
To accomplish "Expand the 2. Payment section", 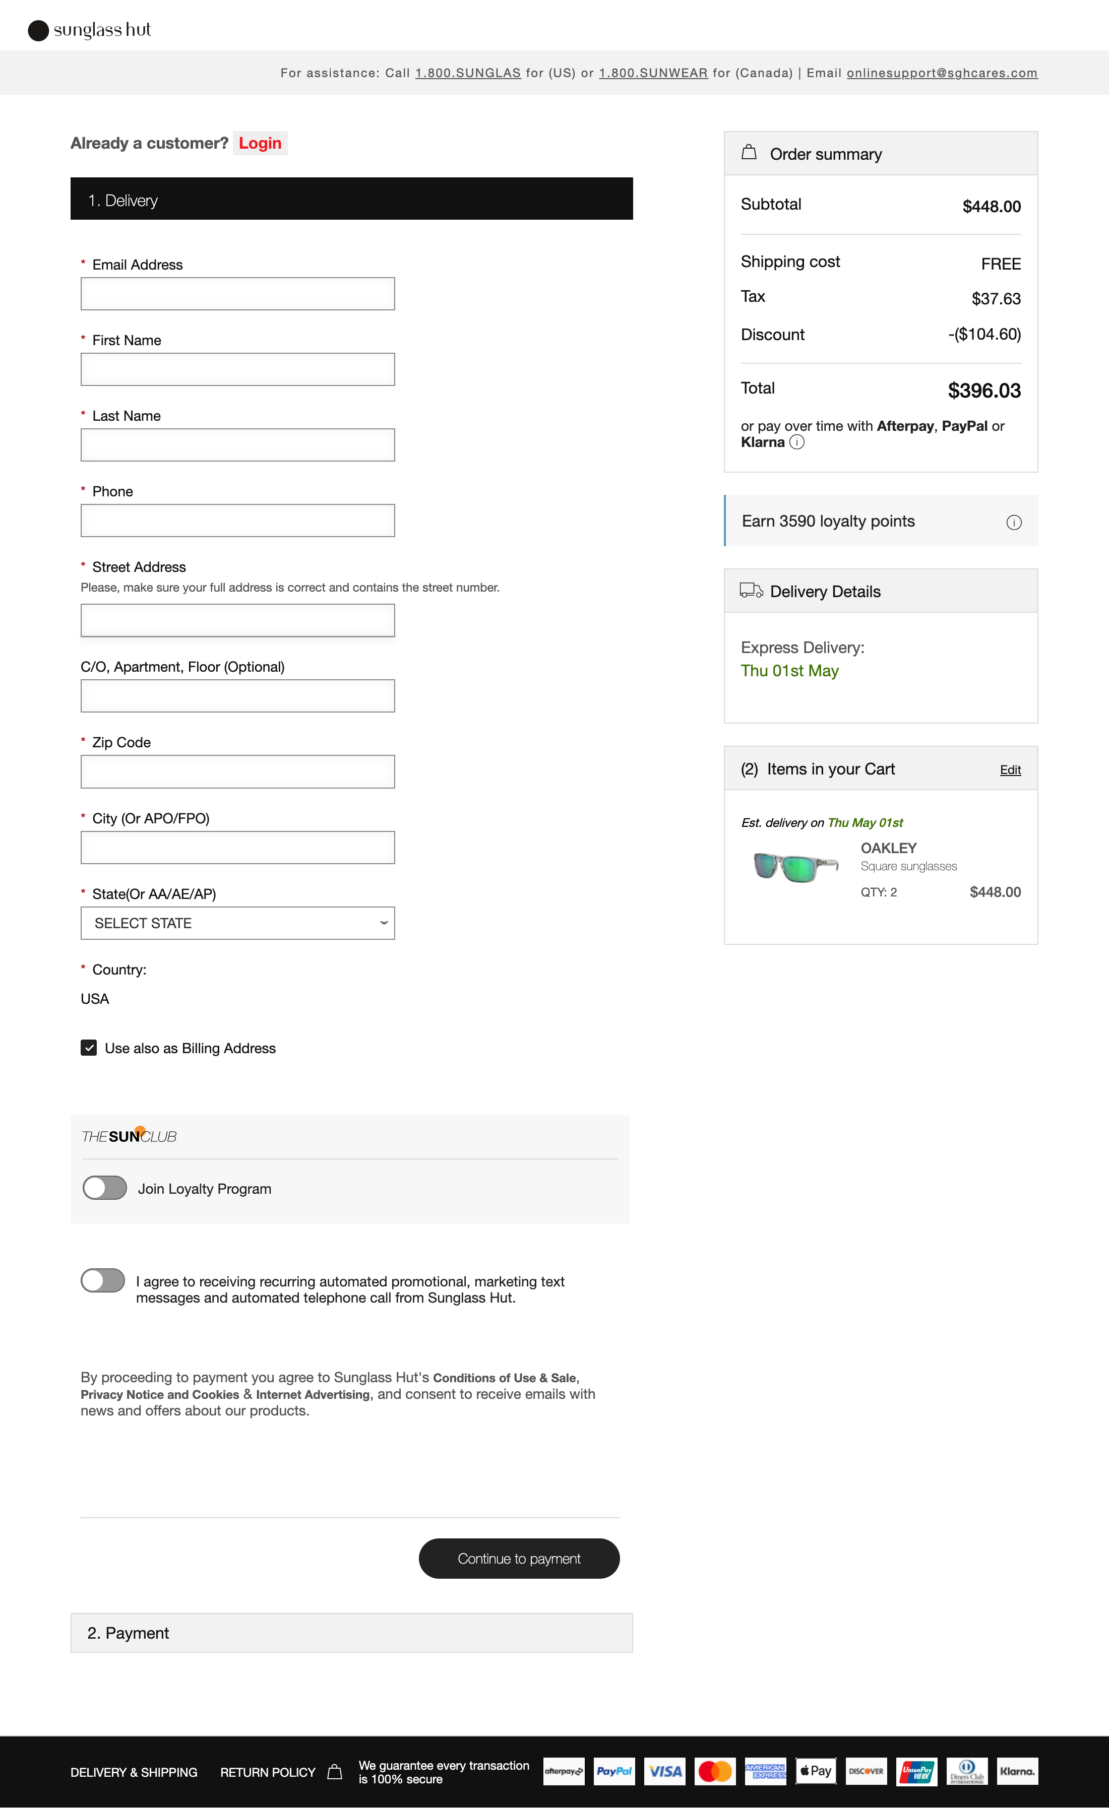I will point(351,1633).
